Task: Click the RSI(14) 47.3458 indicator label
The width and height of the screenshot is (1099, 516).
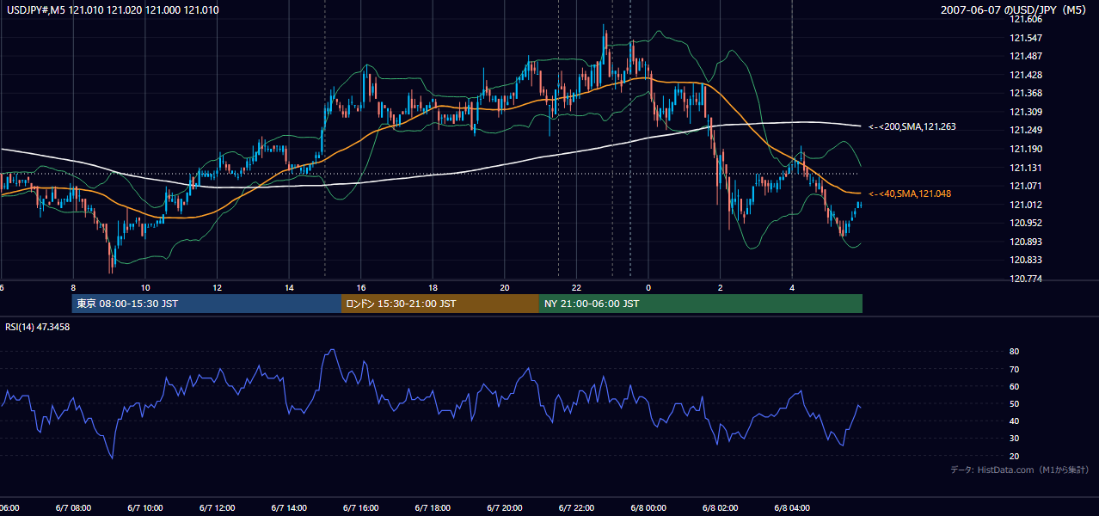Action: point(38,327)
